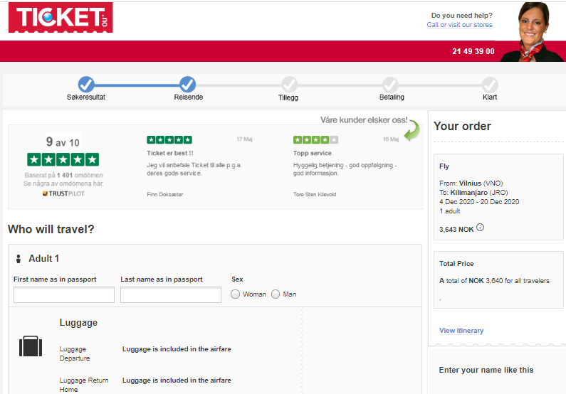Click the Betaling step circle icon
This screenshot has width=566, height=394.
(x=390, y=85)
